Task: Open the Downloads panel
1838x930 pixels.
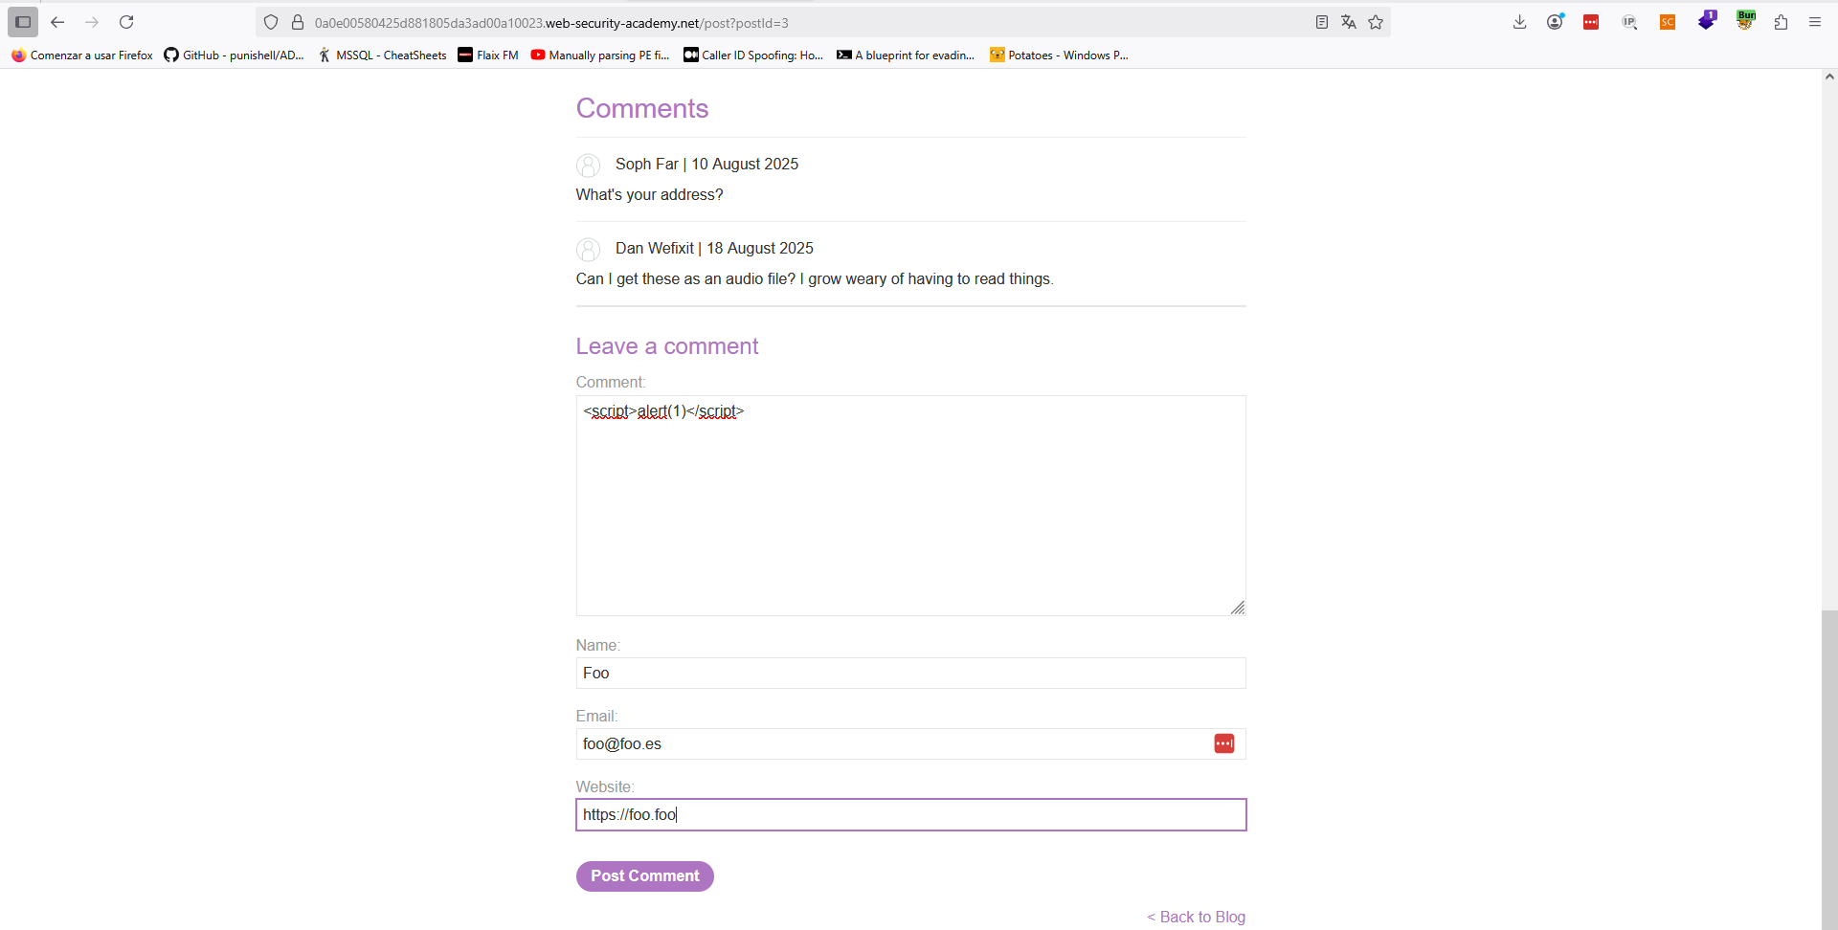Action: pyautogui.click(x=1519, y=22)
